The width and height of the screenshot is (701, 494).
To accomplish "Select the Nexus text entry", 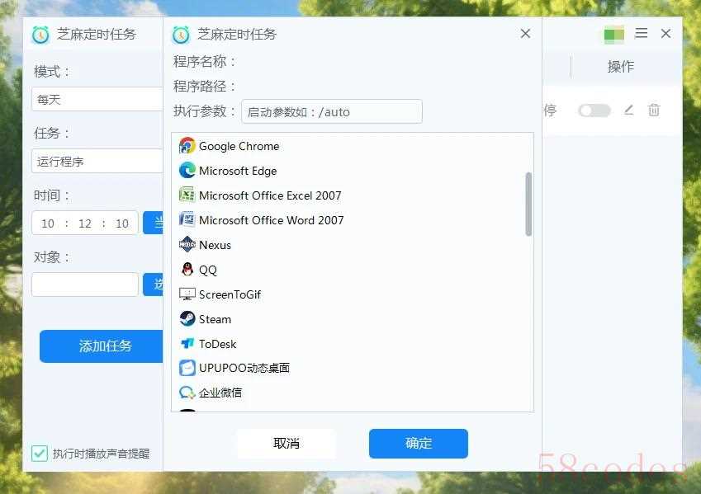I will (215, 245).
